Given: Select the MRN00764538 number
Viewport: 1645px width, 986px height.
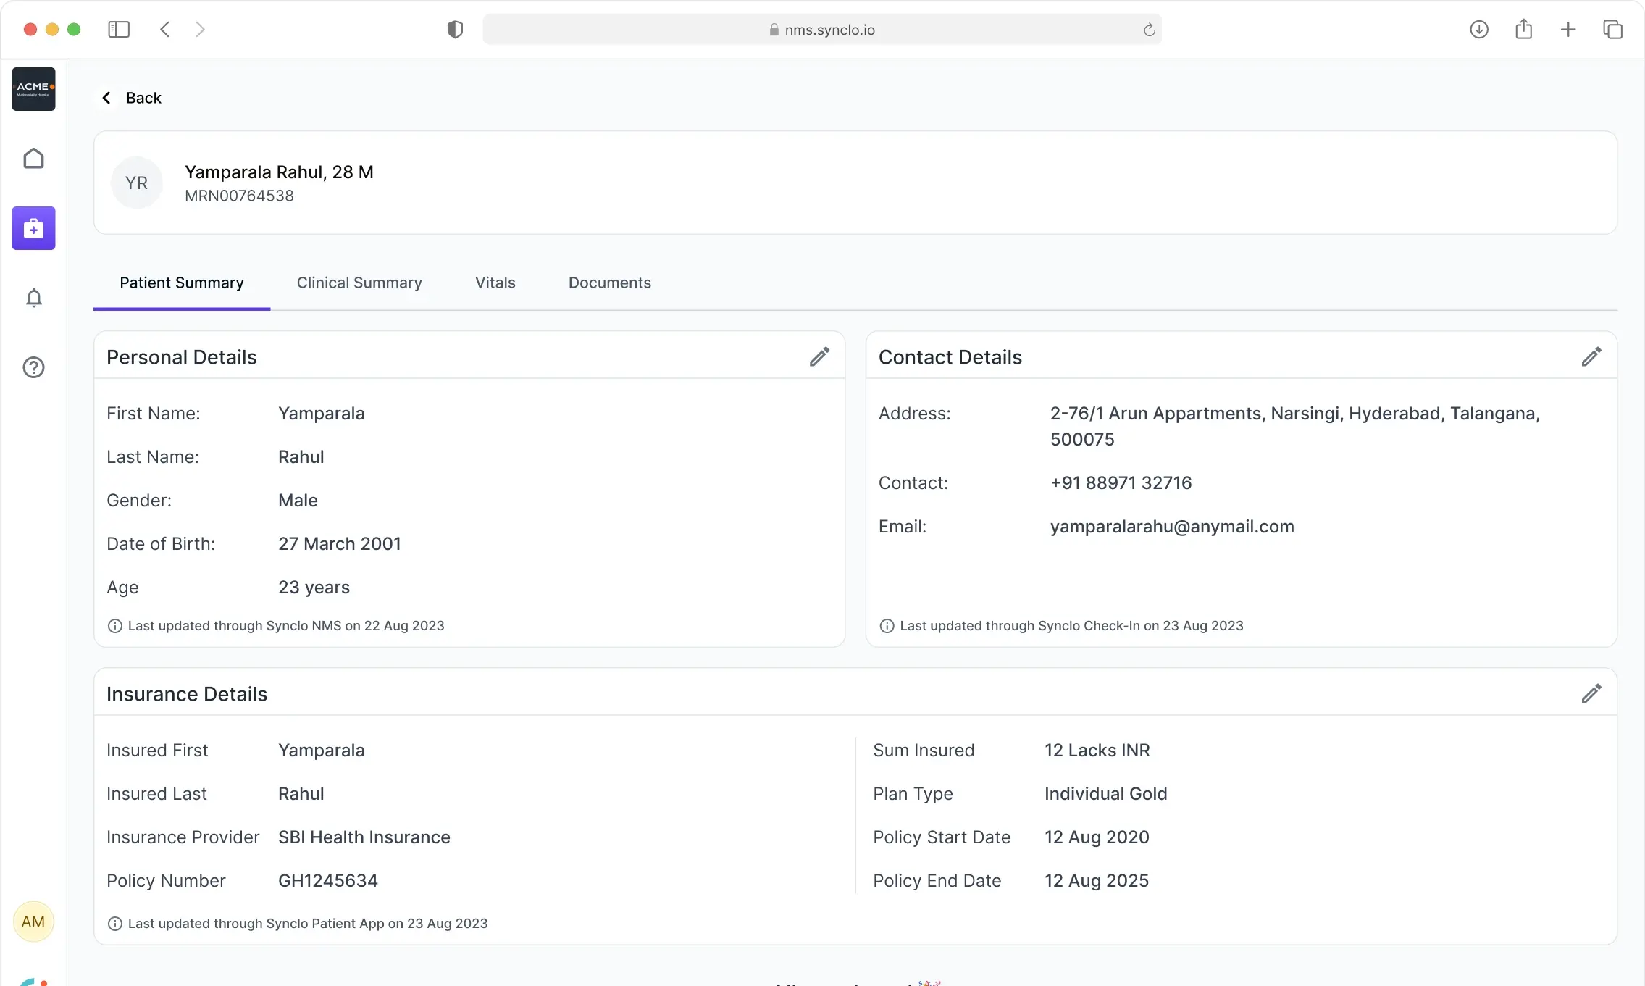Looking at the screenshot, I should point(239,196).
